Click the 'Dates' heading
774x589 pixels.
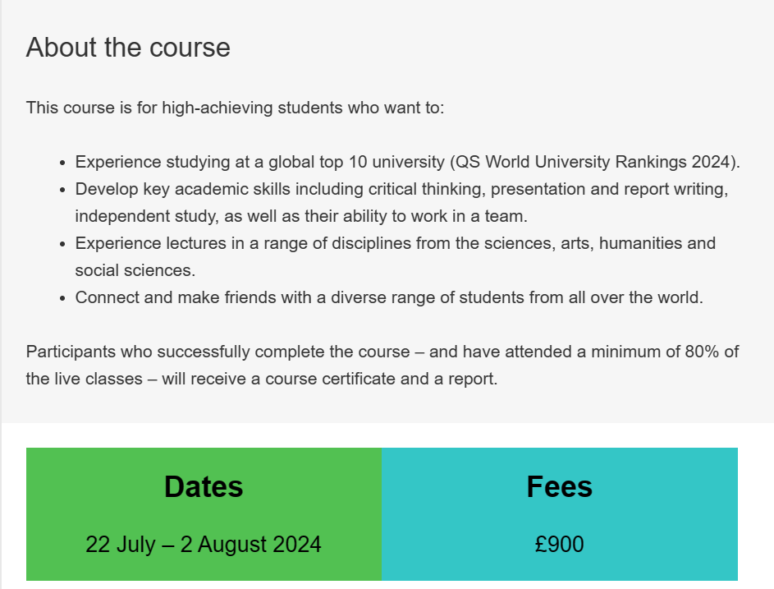(204, 486)
